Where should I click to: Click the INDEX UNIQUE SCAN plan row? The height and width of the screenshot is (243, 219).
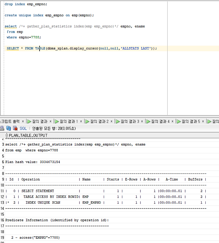point(106,202)
